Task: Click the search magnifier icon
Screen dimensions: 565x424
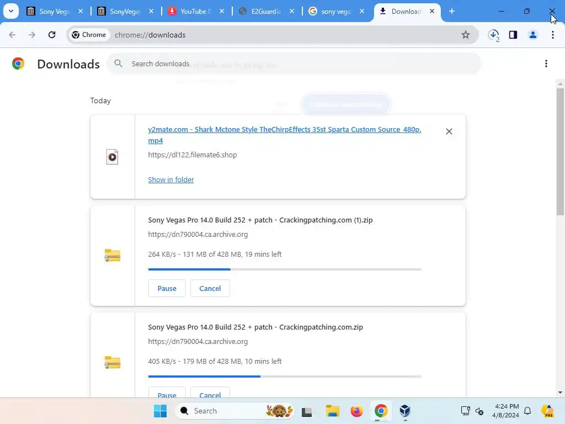Action: click(118, 64)
